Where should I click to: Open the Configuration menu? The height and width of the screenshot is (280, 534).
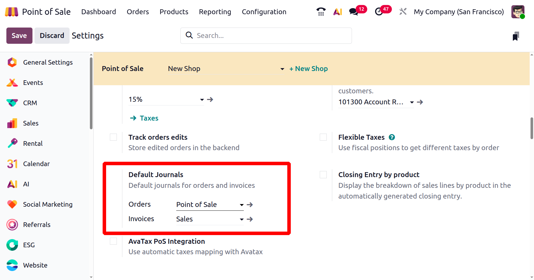click(264, 12)
